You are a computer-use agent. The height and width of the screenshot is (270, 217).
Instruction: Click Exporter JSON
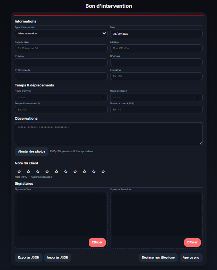pos(28,257)
